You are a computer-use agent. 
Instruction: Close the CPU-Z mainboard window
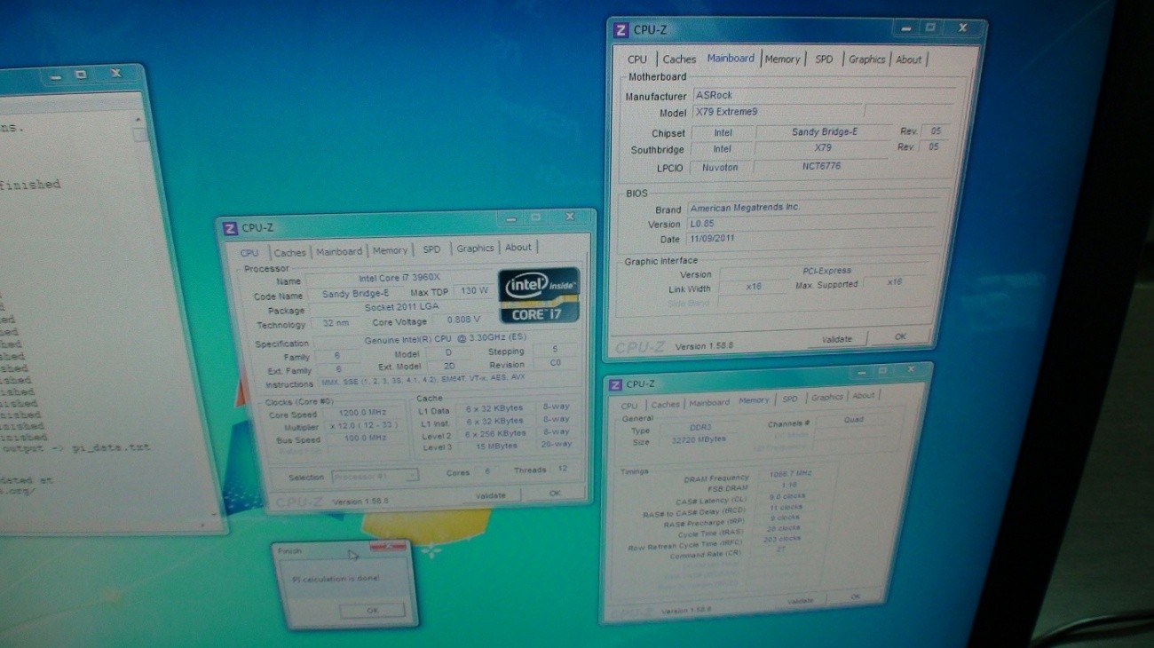click(x=961, y=28)
